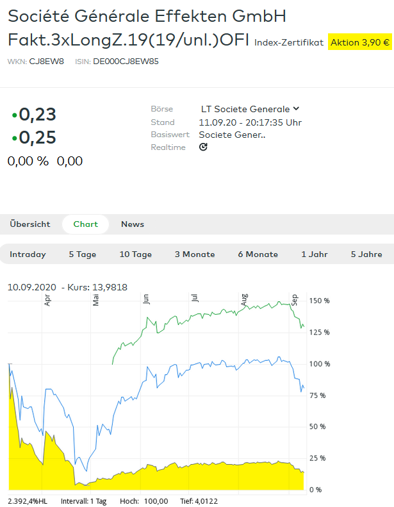Click the Realtime refresh icon

(203, 147)
